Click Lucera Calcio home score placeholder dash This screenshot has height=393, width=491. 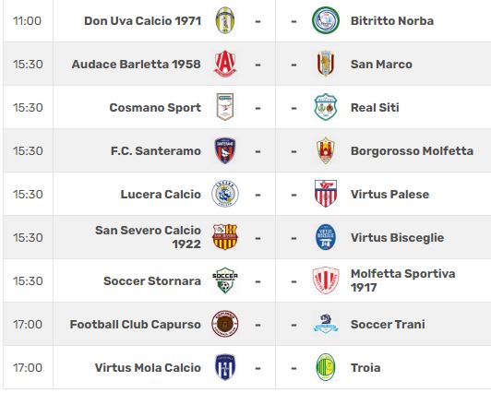[257, 195]
